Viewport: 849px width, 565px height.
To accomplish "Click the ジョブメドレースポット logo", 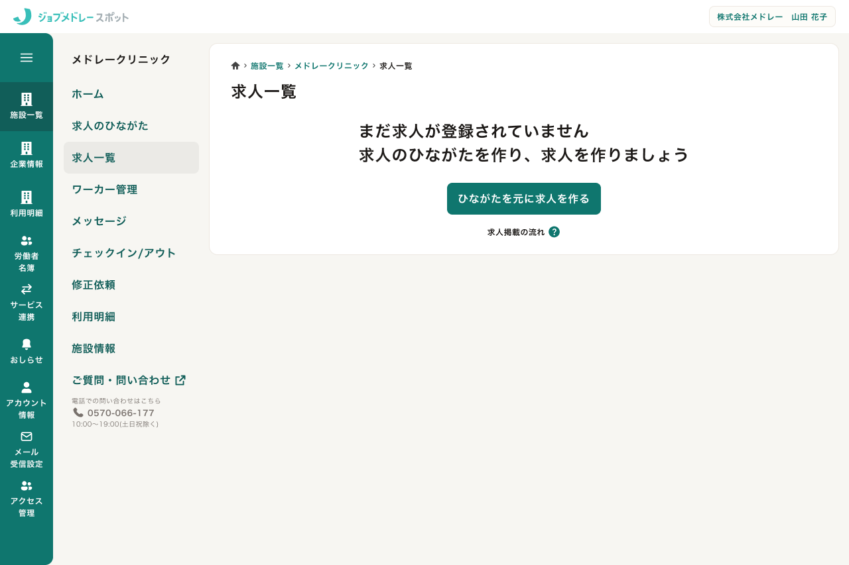I will tap(71, 17).
